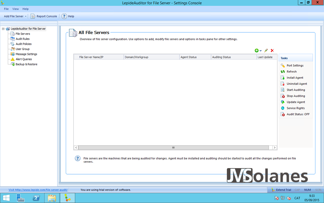Sort by Auditing Status column header
The width and height of the screenshot is (324, 203).
pos(234,57)
